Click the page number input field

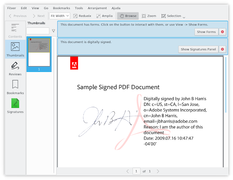pos(137,171)
